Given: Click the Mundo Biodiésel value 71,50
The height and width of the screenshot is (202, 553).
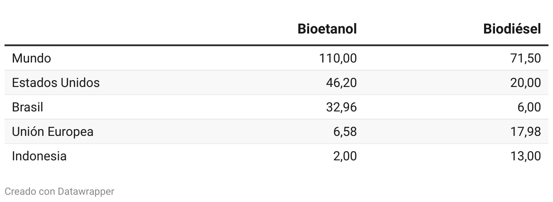Looking at the screenshot, I should (525, 58).
